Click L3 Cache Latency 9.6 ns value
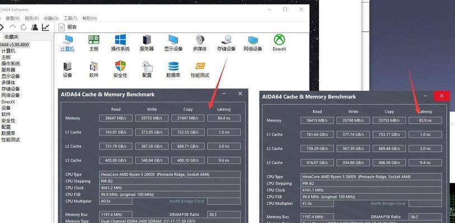Image resolution: width=455 pixels, height=223 pixels. point(224,160)
